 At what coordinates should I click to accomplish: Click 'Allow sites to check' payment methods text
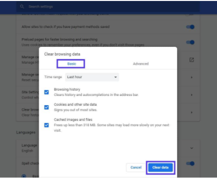click(x=66, y=27)
